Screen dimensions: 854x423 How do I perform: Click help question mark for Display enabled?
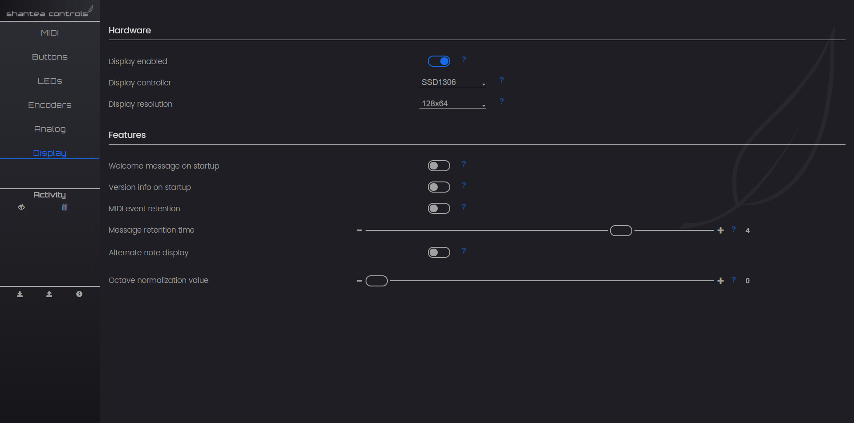(464, 60)
